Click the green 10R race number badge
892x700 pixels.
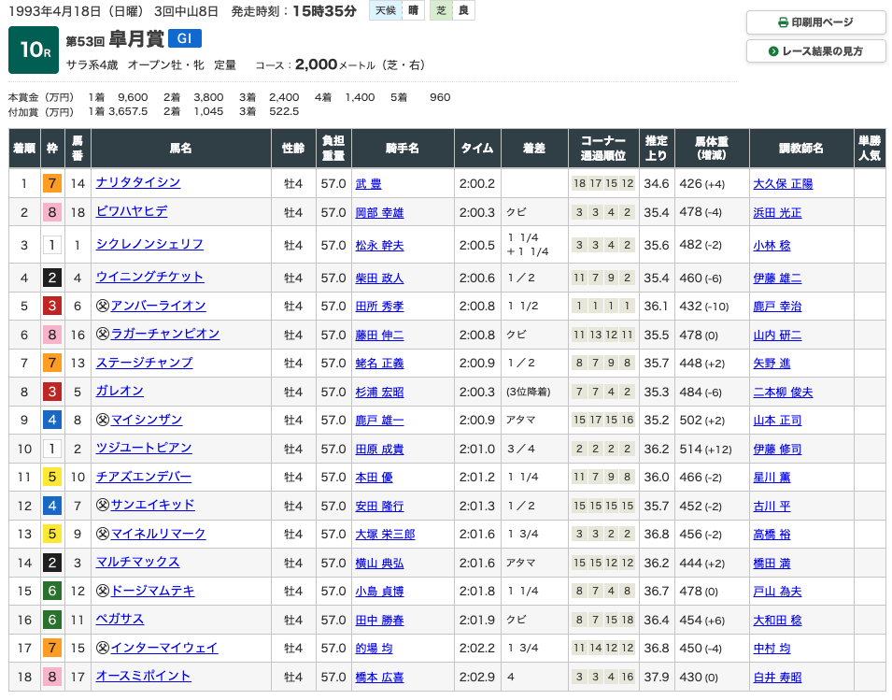point(34,50)
